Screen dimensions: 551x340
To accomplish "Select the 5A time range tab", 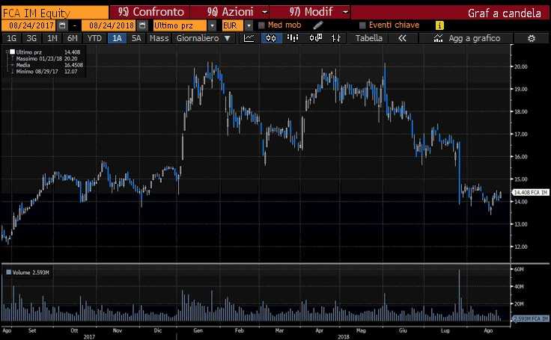I will [136, 38].
